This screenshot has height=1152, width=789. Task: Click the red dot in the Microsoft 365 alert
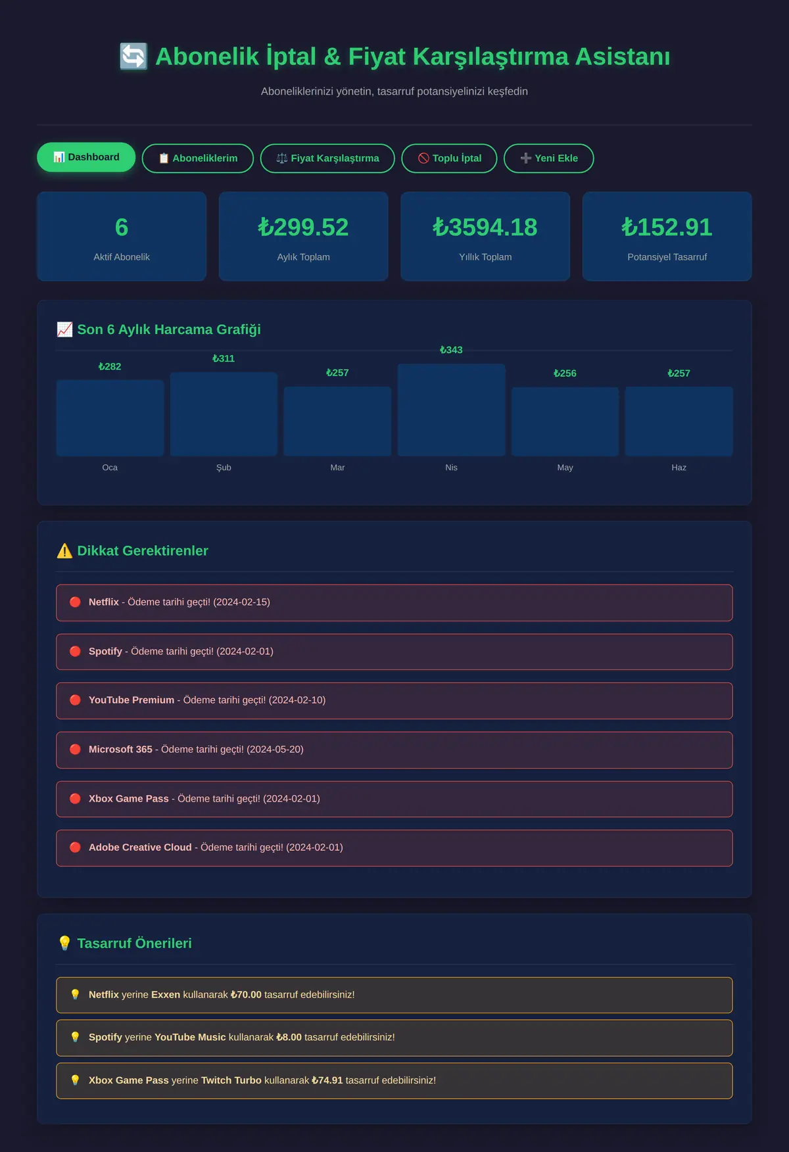point(75,750)
